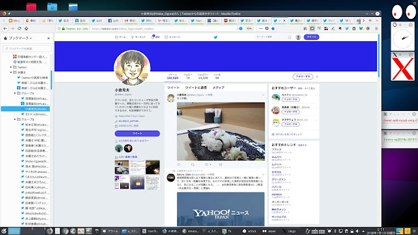Click the bookmark search field

tap(27, 49)
